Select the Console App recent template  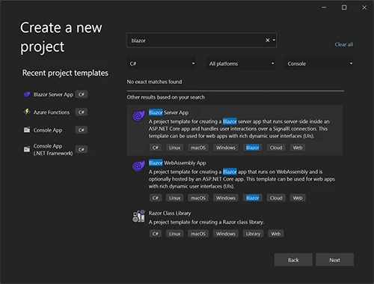(x=48, y=130)
